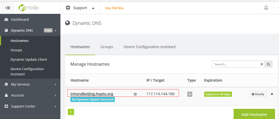The width and height of the screenshot is (279, 119).
Task: Collapse sidebar with the hamburger menu icon
Action: tap(7, 8)
